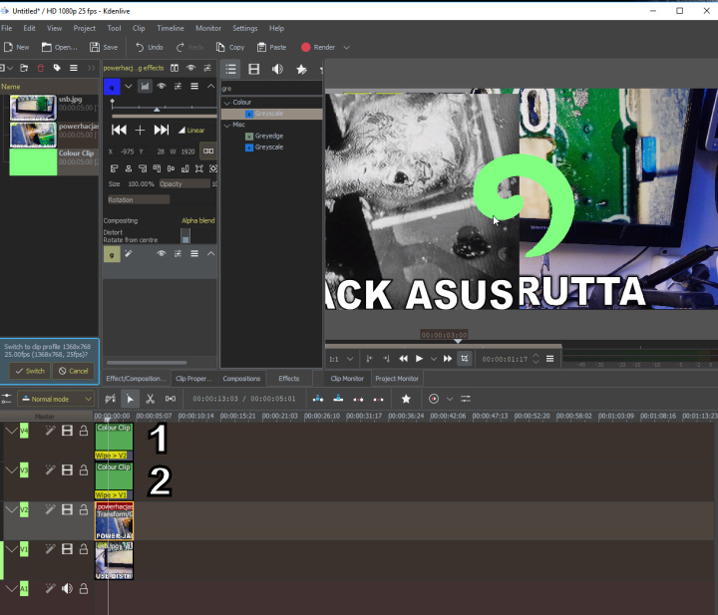Select the Greyedge effect
Viewport: 718px width, 615px height.
269,136
